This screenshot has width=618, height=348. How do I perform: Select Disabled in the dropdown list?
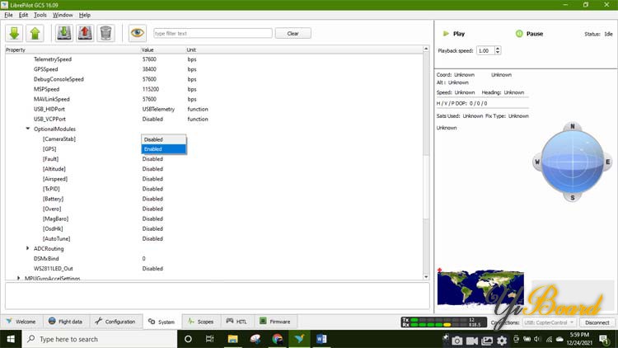point(163,139)
